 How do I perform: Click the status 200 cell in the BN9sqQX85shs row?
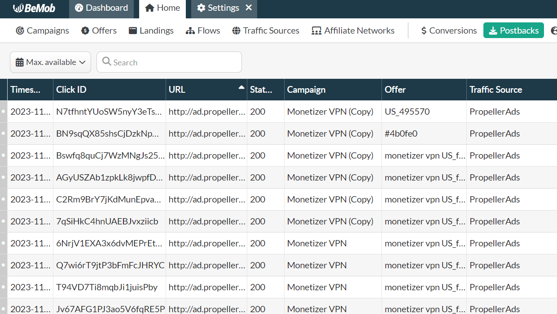pyautogui.click(x=266, y=133)
